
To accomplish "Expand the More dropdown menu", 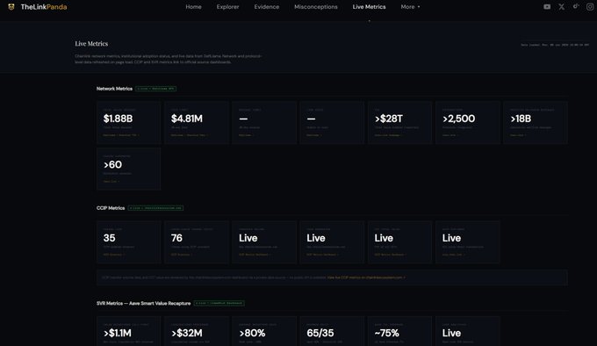I will [x=410, y=7].
